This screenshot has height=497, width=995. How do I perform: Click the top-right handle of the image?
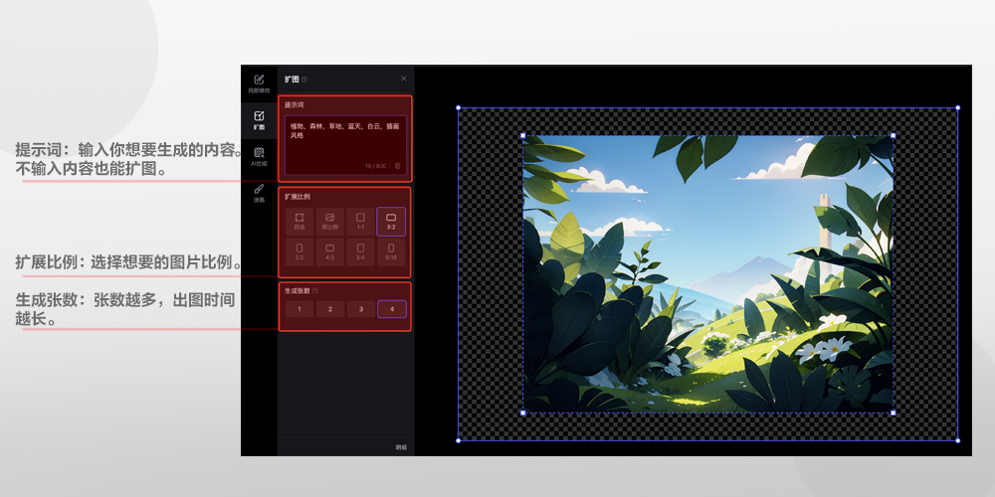pyautogui.click(x=894, y=135)
